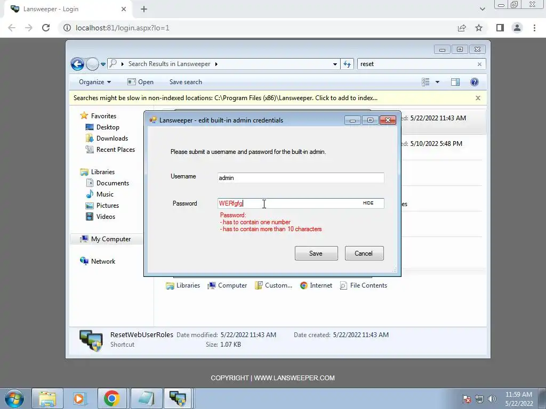Click the refresh icon beside address bar
This screenshot has height=409, width=546.
[x=347, y=64]
